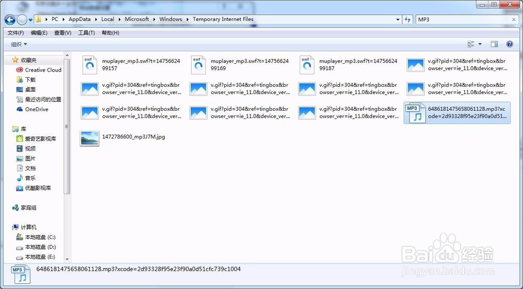Click the Back navigation arrow button

pyautogui.click(x=10, y=20)
